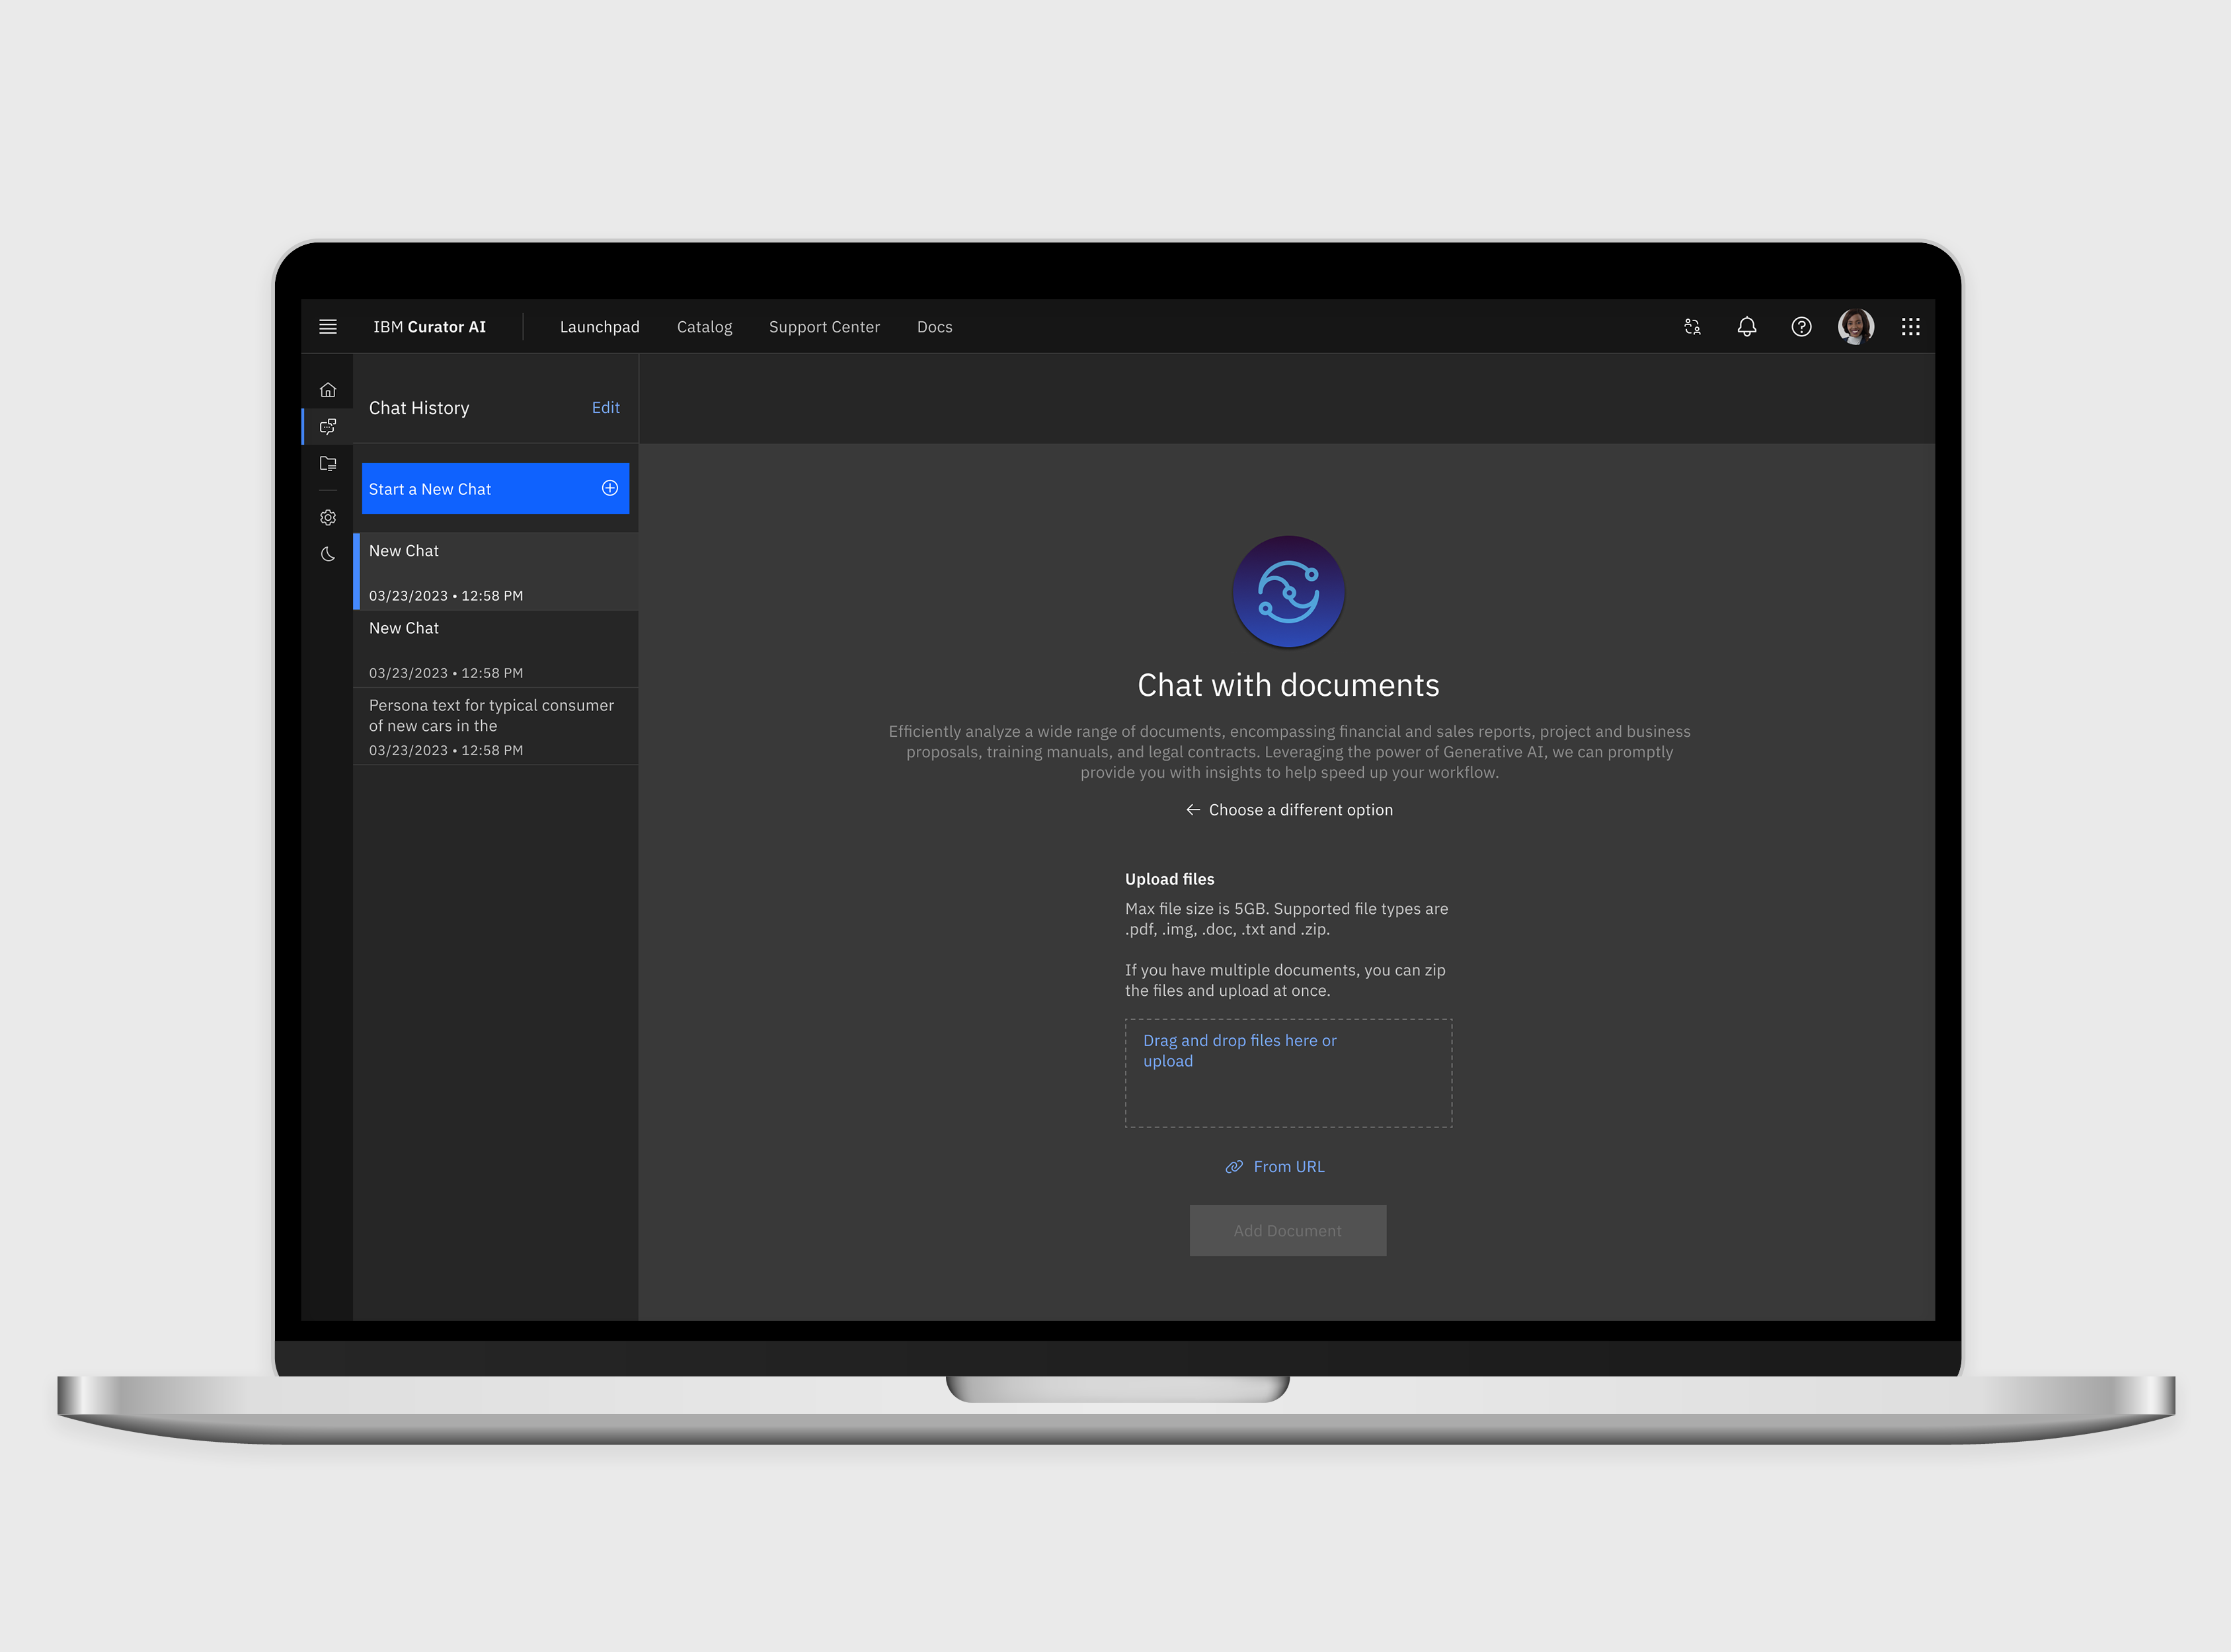Viewport: 2231px width, 1652px height.
Task: Select the first New Chat history entry
Action: [496, 571]
